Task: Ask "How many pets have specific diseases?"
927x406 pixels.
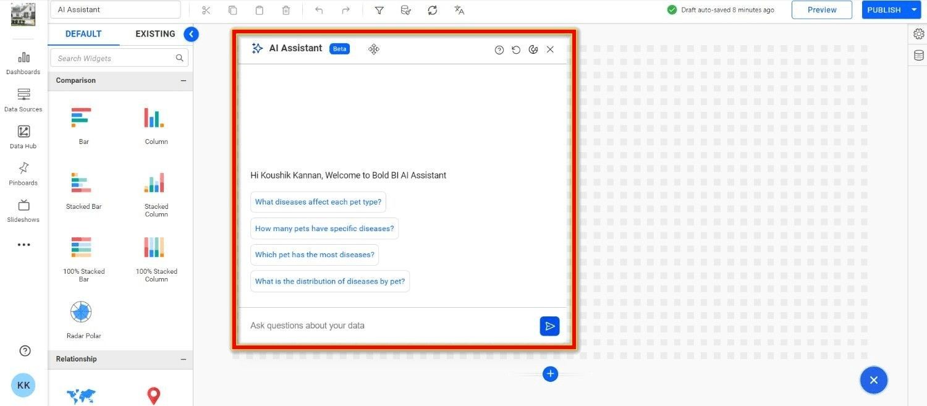Action: coord(324,229)
